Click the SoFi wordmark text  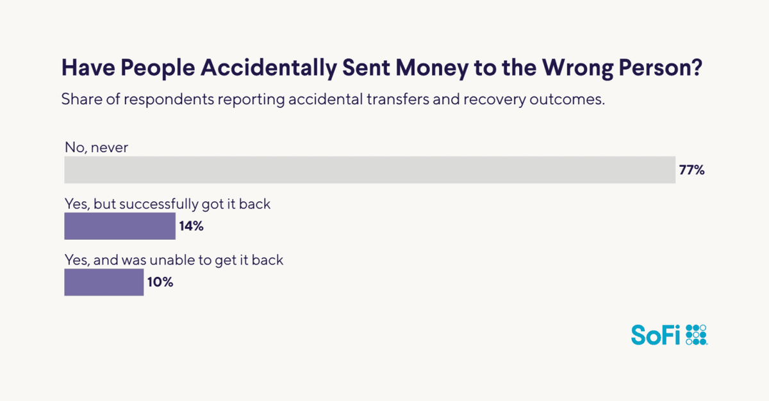(654, 334)
